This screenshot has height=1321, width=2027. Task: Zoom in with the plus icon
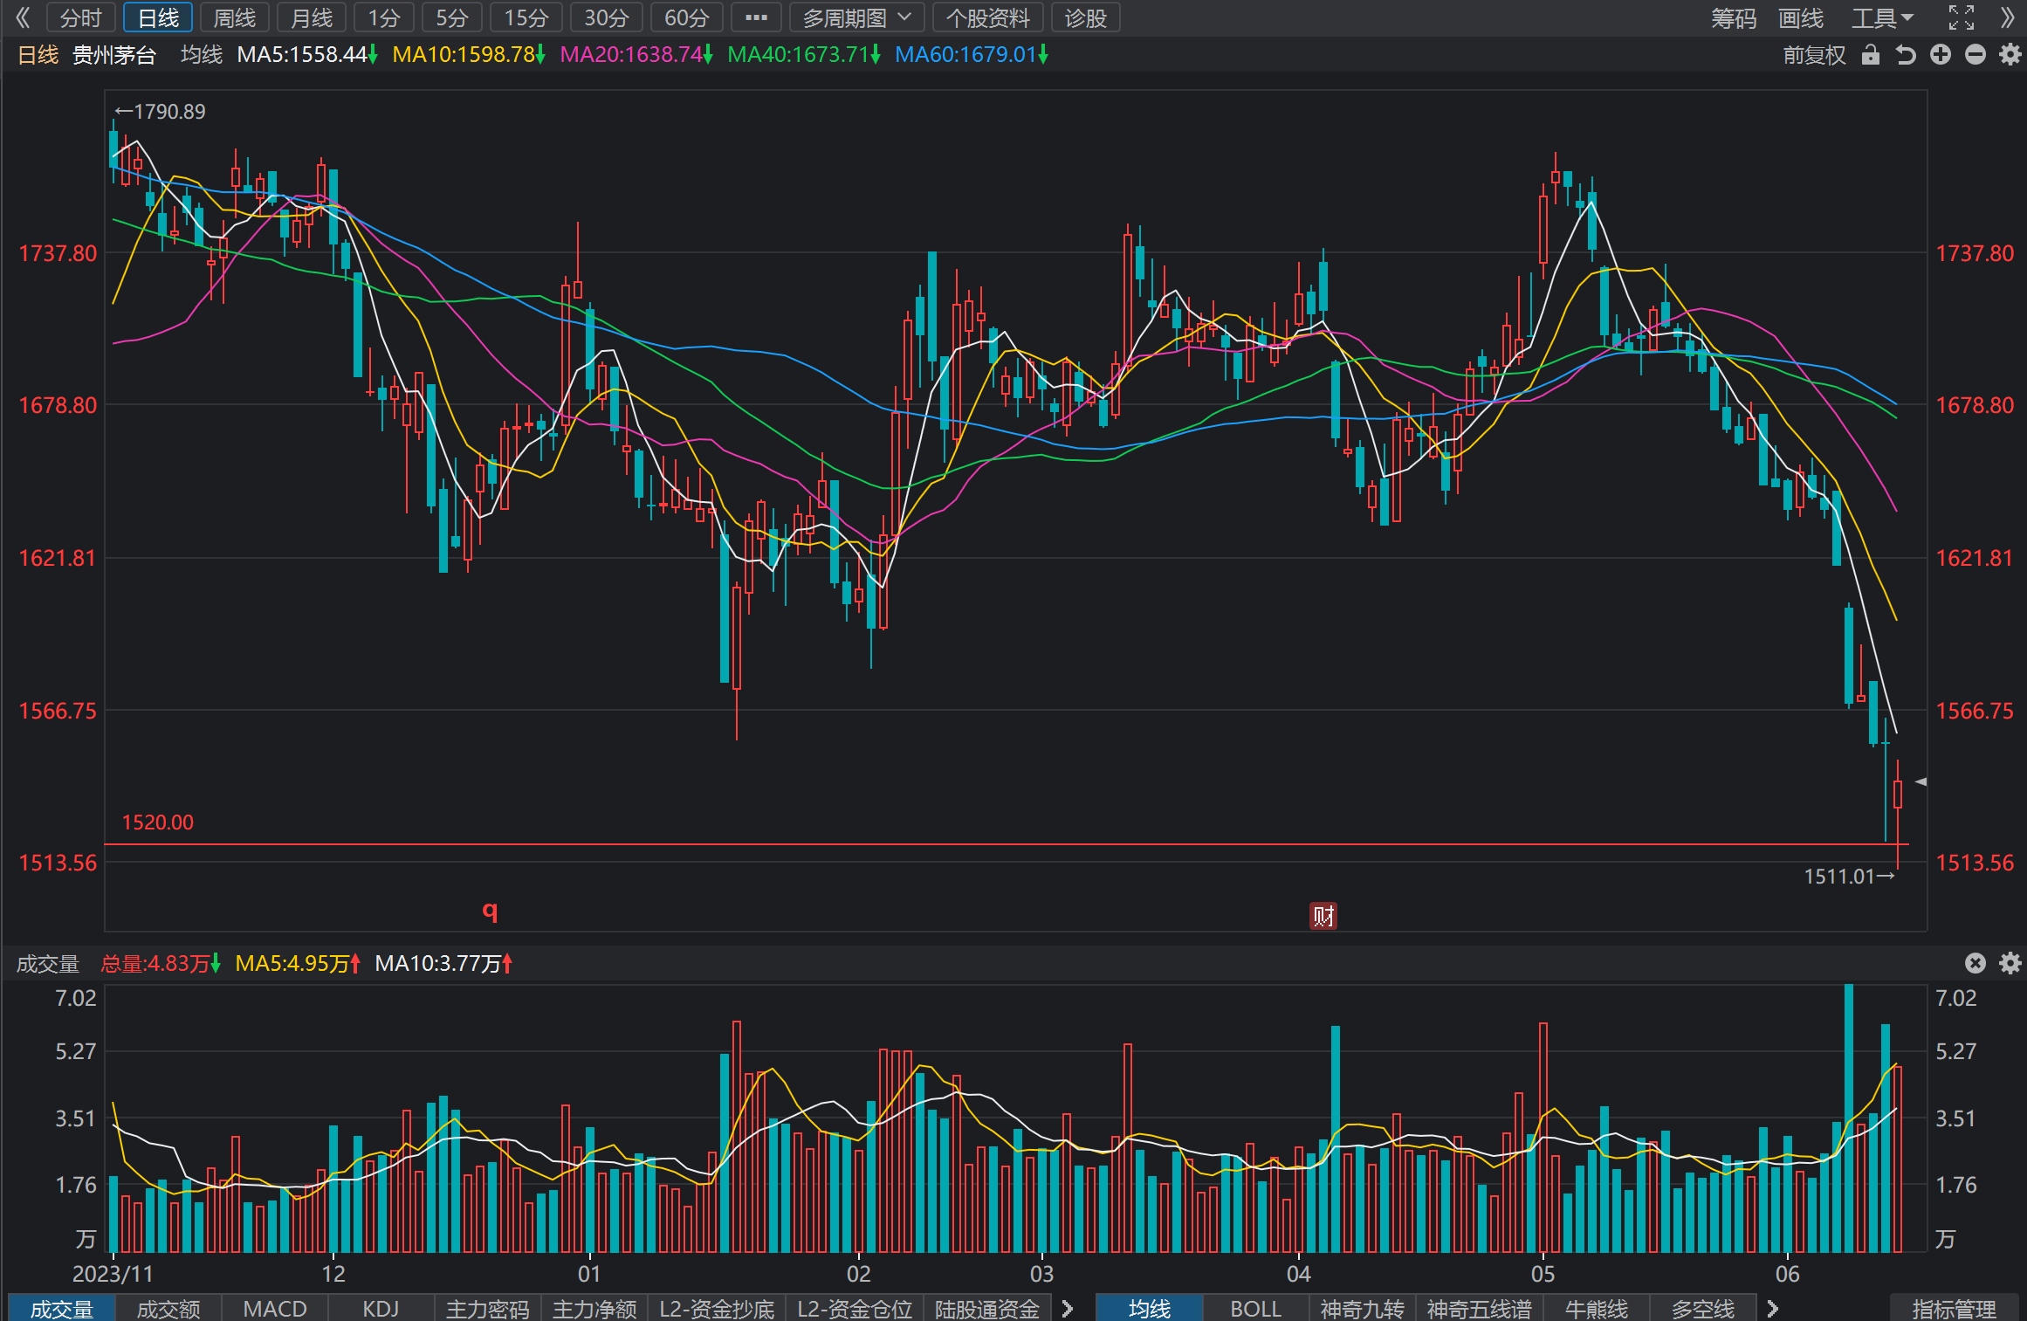[x=1941, y=55]
